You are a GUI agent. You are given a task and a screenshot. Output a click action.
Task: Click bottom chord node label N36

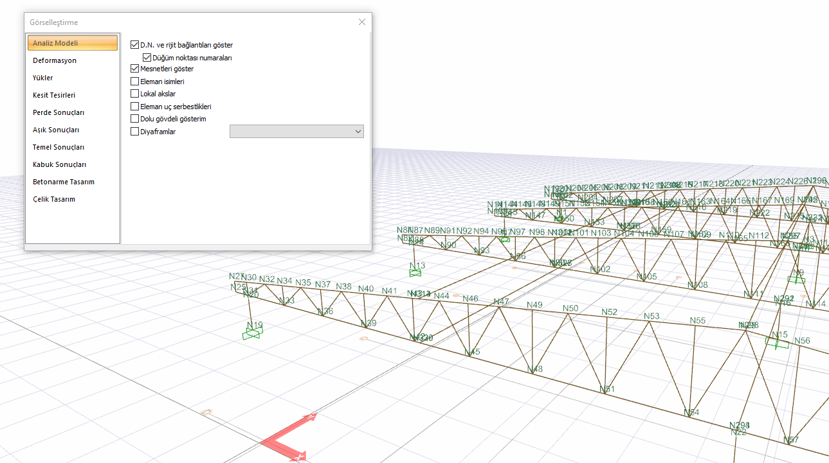tap(325, 311)
